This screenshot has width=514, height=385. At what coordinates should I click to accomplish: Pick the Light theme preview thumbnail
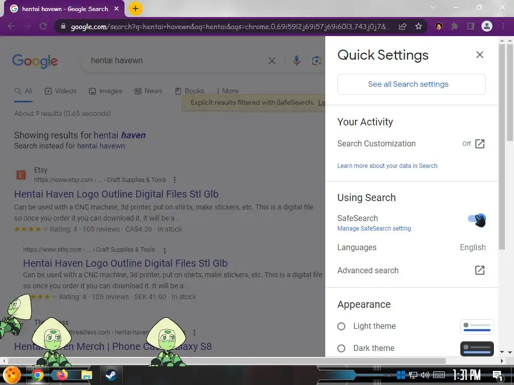pos(477,327)
